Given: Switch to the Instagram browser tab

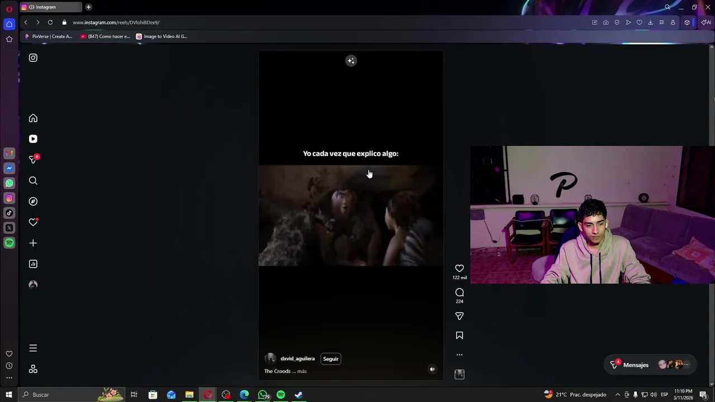Looking at the screenshot, I should [x=50, y=7].
